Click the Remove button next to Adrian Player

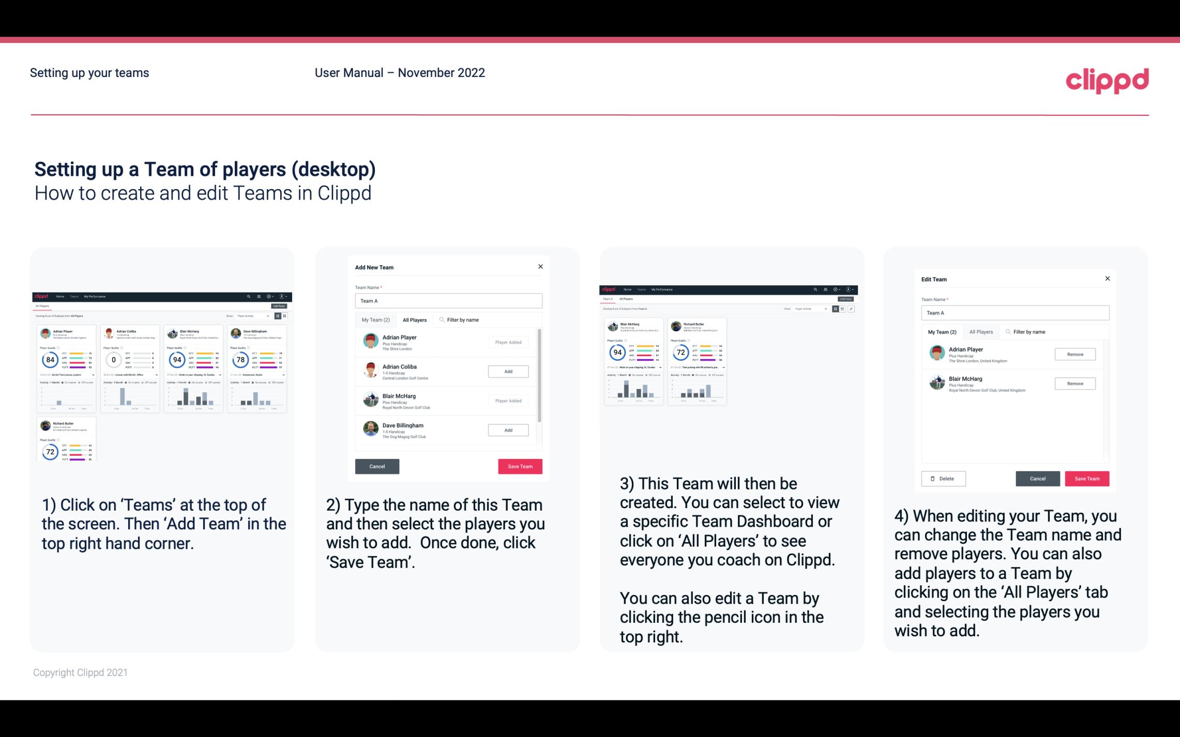tap(1075, 355)
